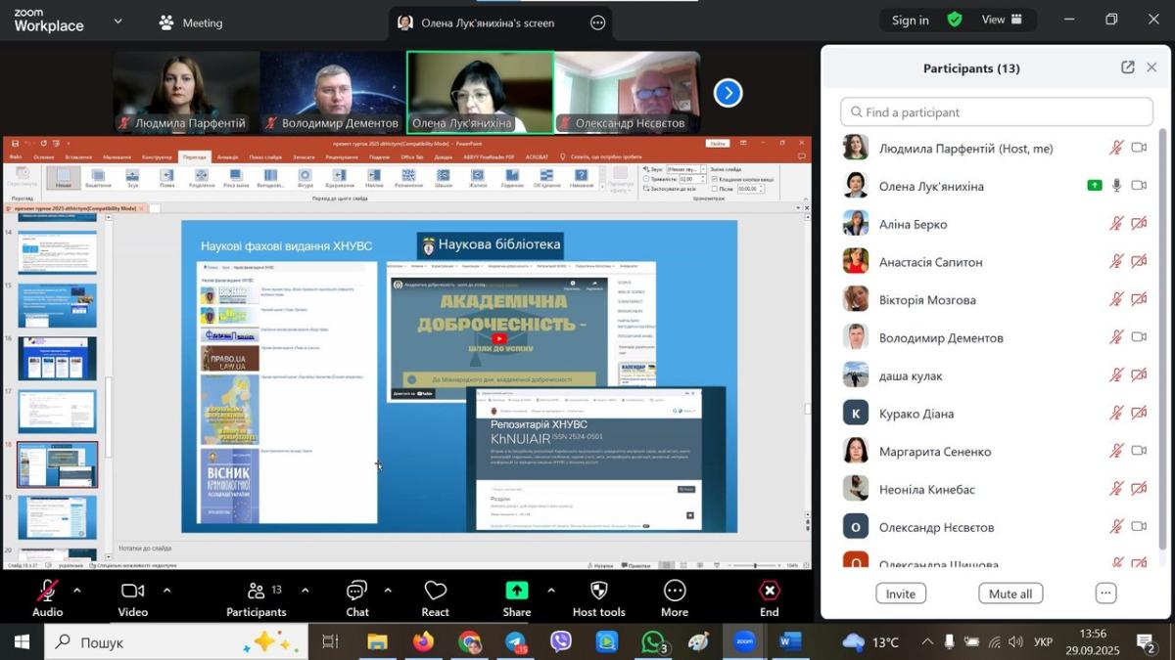Open the View layout dropdown
This screenshot has width=1175, height=660.
click(x=1002, y=20)
